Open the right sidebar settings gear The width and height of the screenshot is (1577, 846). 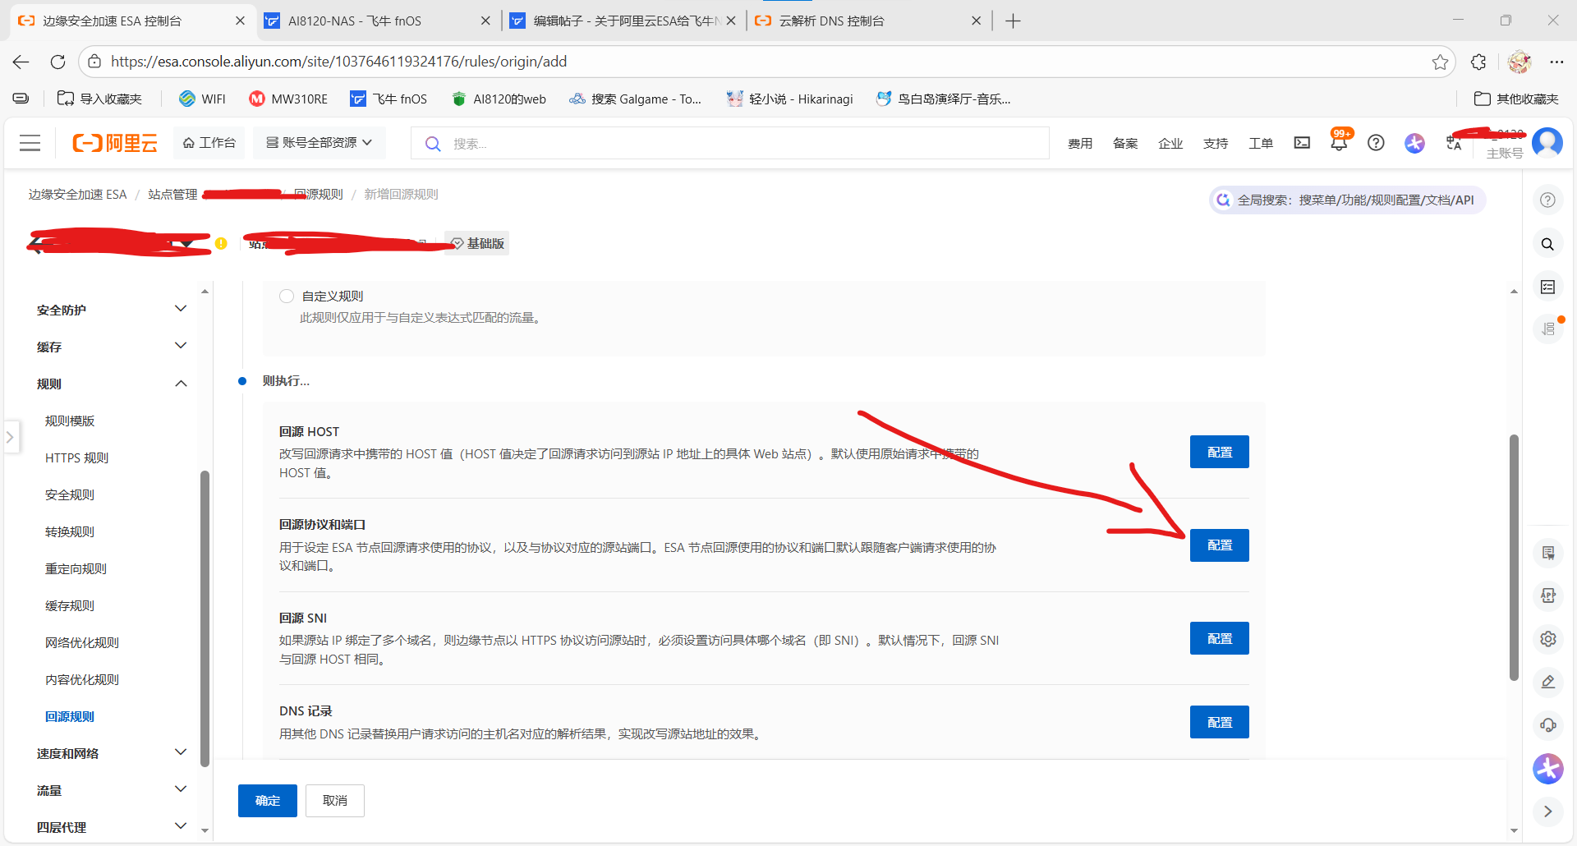(x=1548, y=639)
